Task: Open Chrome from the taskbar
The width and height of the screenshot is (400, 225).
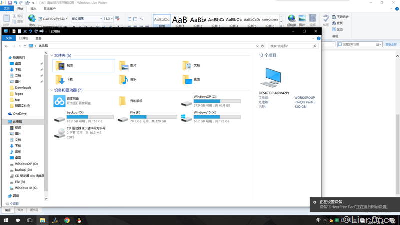Action: [67, 220]
